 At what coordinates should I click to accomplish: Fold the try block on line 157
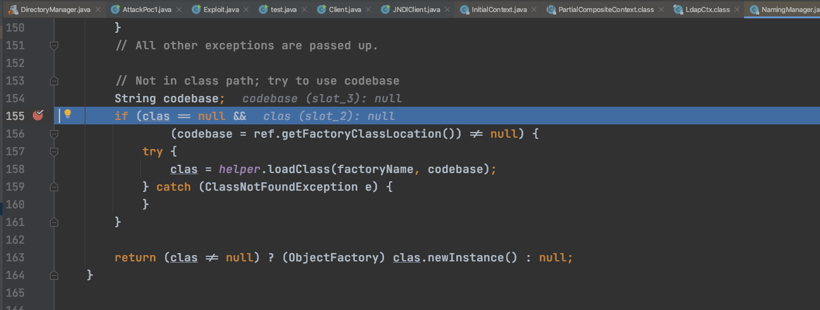click(x=54, y=152)
